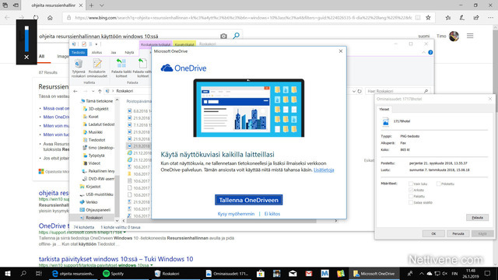
Task: Click the Tyhjennä roskakori ribbon icon
Action: [79, 68]
